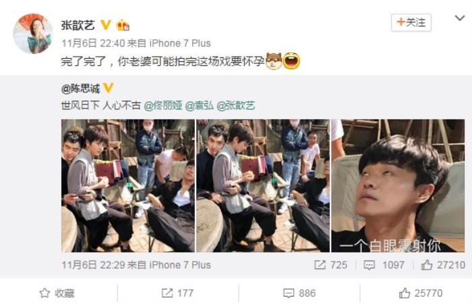Like this post with 25770 likes
Screen dimensions: 472x304
point(421,293)
